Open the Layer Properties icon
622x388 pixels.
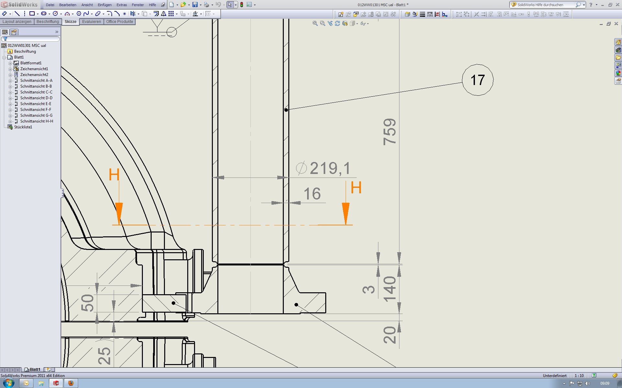point(407,14)
